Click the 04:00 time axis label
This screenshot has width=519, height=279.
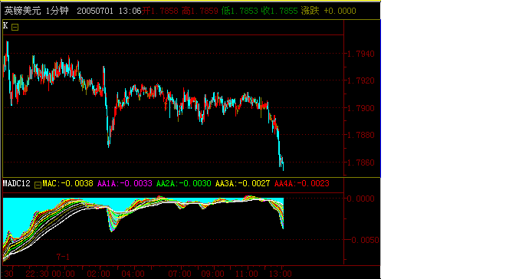(x=133, y=274)
